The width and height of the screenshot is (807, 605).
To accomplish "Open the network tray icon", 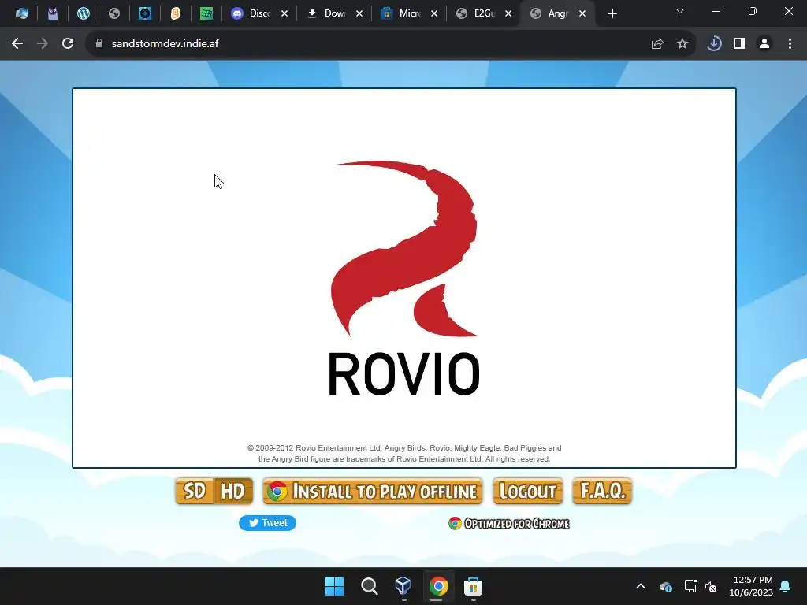I will pyautogui.click(x=690, y=586).
